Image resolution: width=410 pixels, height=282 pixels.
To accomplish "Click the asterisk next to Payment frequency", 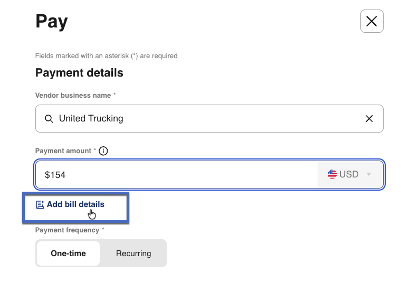I will 103,230.
